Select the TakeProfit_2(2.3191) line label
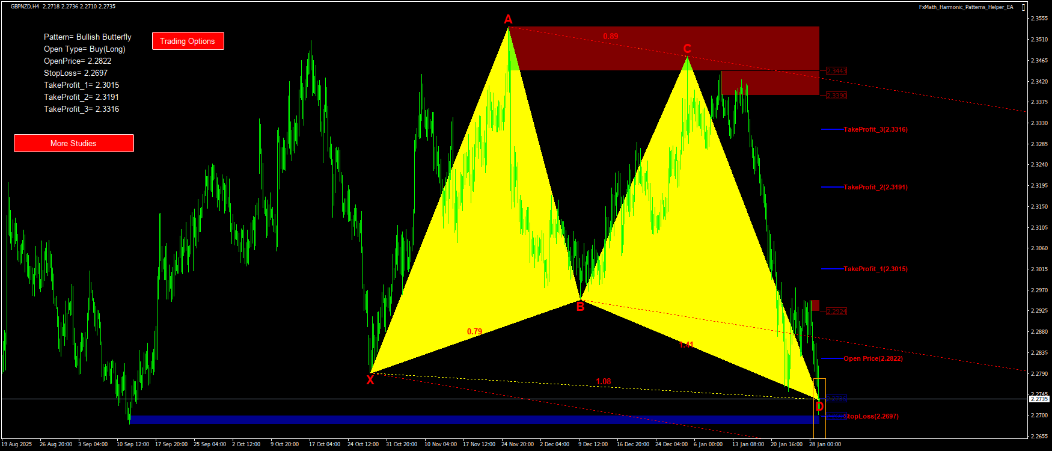 coord(876,187)
